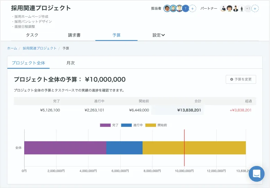Viewport: 270px width, 188px height.
Task: Open the 請求書 tab
Action: [x=74, y=35]
